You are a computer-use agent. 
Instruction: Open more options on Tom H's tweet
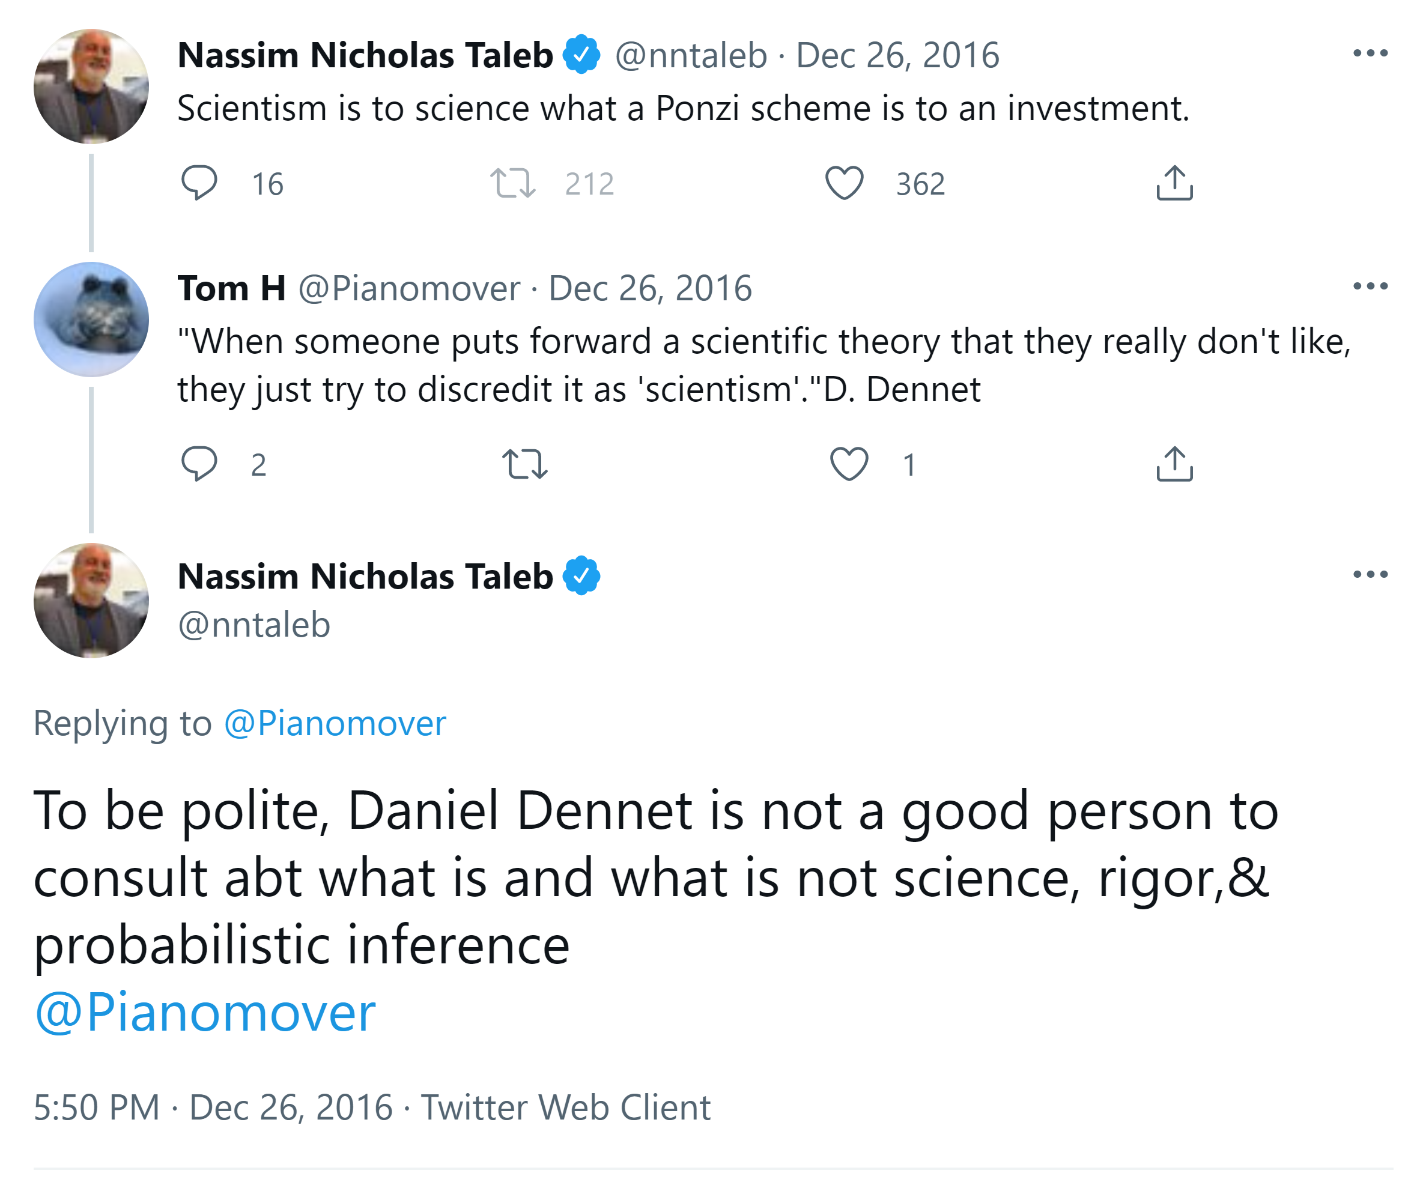tap(1370, 286)
